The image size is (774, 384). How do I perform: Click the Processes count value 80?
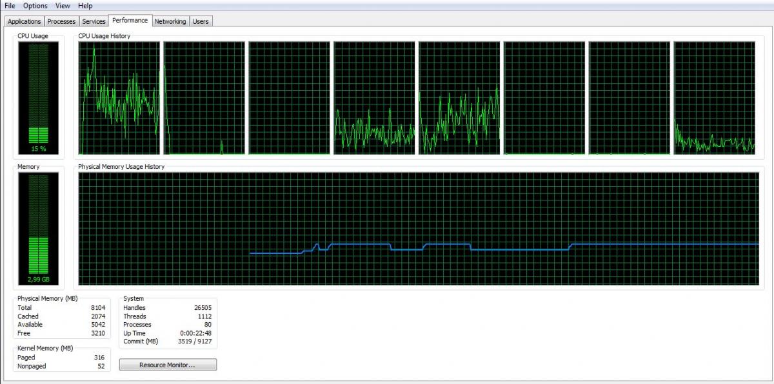click(x=208, y=325)
